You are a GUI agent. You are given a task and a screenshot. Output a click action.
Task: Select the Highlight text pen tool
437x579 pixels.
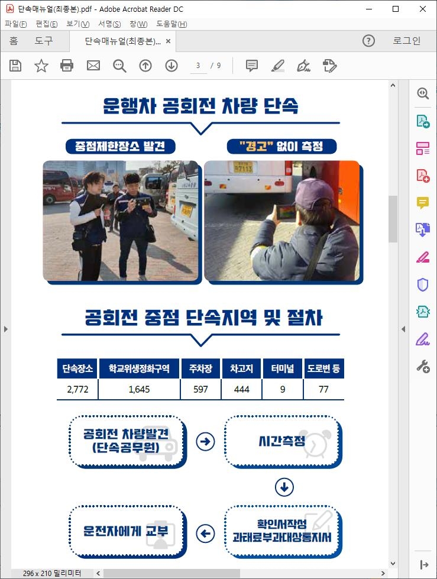(278, 66)
